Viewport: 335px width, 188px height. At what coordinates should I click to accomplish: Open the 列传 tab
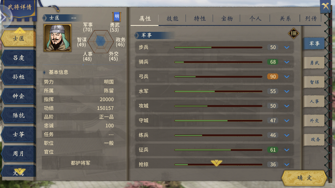(x=311, y=19)
